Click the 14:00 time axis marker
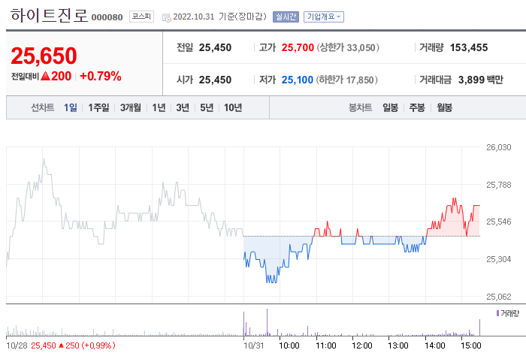This screenshot has height=359, width=526. coord(435,345)
